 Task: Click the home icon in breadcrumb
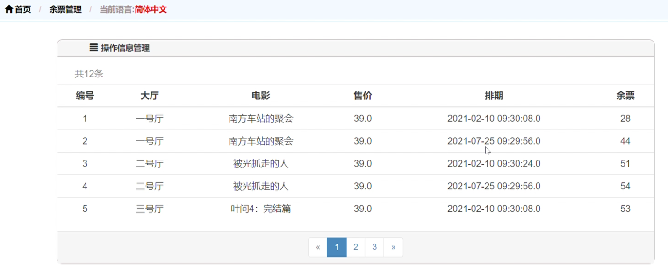point(9,9)
